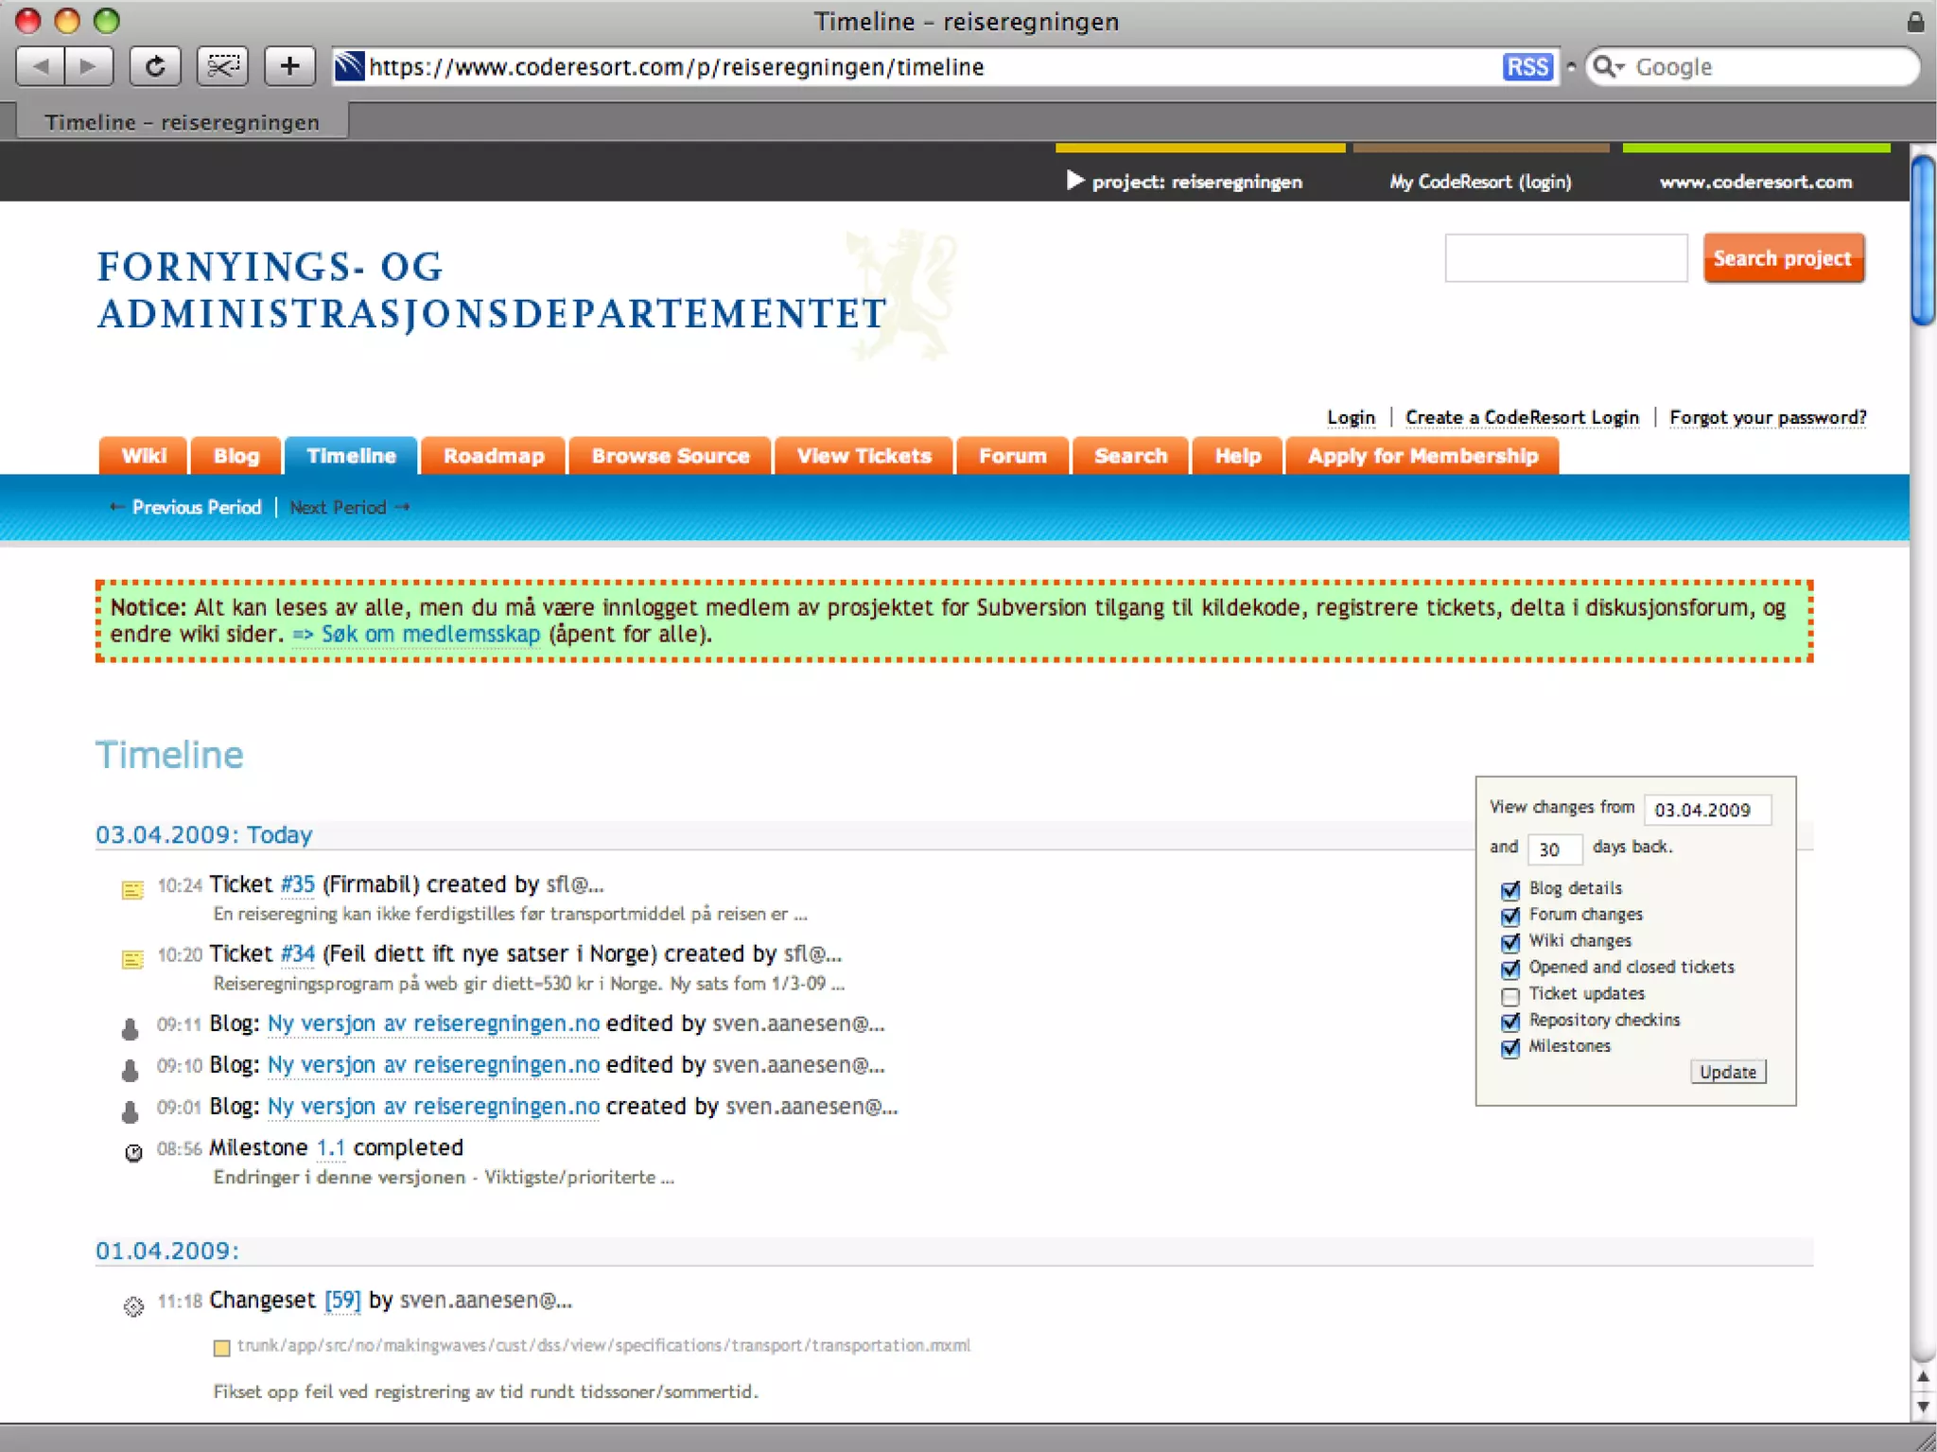Enable the Ticket updates checkbox
Screen dimensions: 1937x1452
[x=1510, y=995]
